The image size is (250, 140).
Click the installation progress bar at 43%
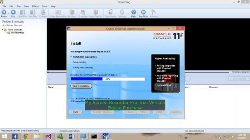coord(108,79)
